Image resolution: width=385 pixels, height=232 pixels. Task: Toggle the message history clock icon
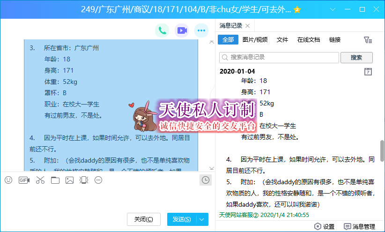205,180
